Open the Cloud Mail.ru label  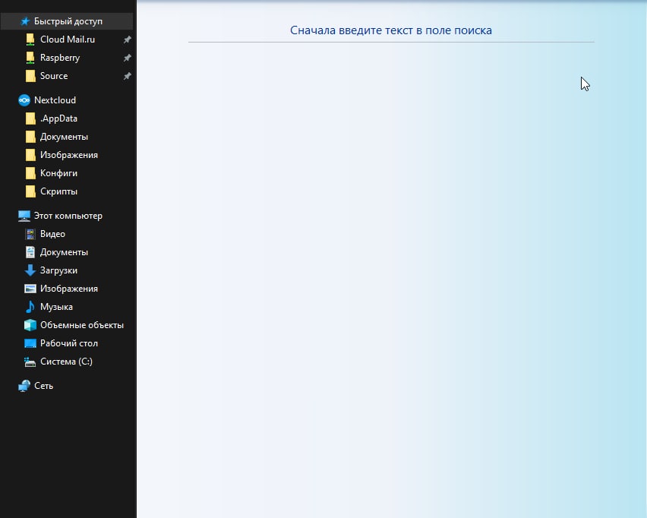[68, 39]
